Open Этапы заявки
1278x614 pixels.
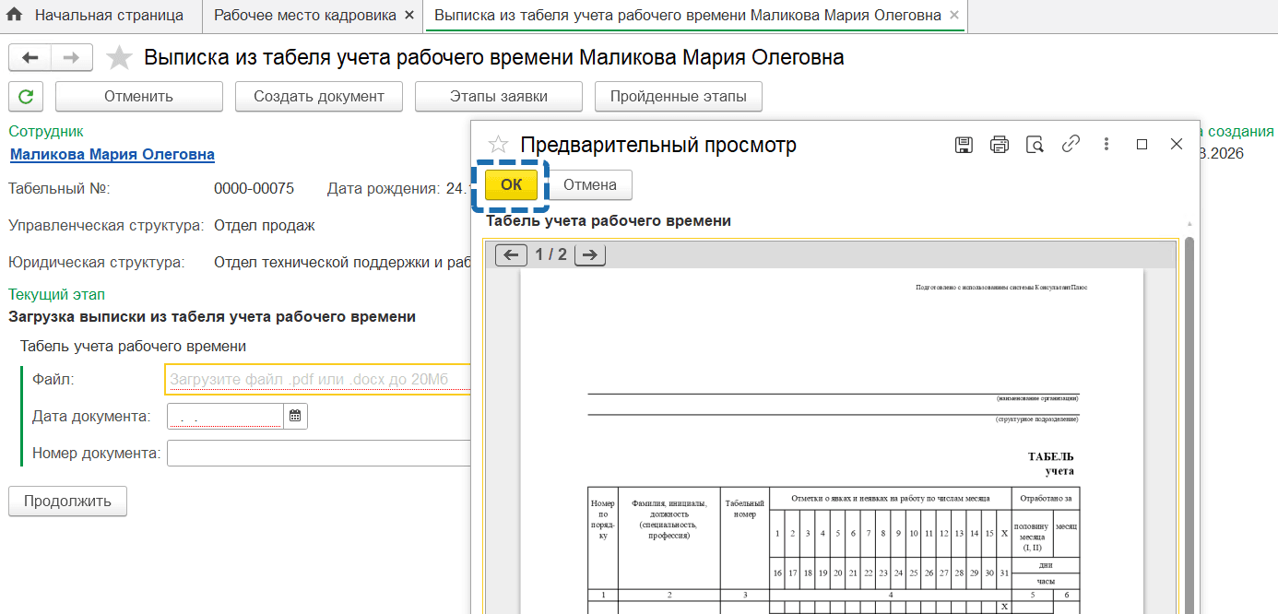499,96
